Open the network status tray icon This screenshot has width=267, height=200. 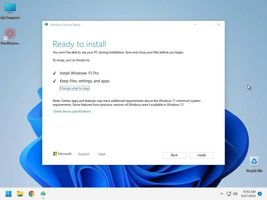click(x=229, y=194)
